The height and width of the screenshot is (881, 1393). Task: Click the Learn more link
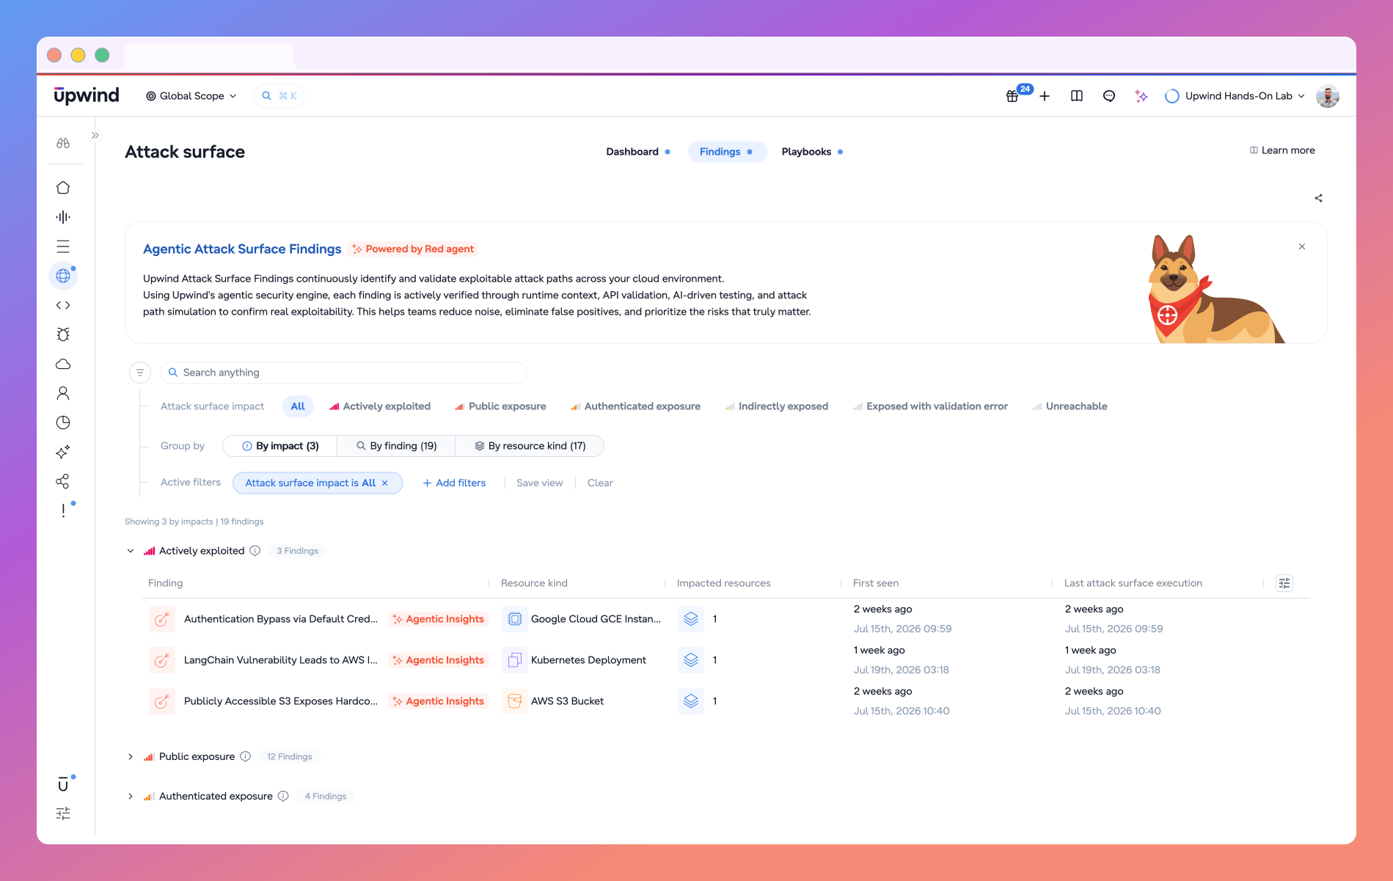[1282, 150]
